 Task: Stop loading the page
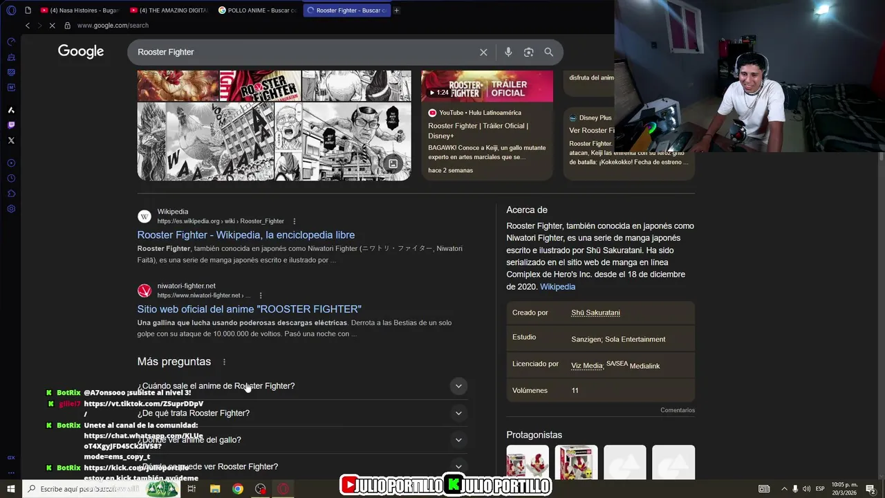click(x=53, y=26)
